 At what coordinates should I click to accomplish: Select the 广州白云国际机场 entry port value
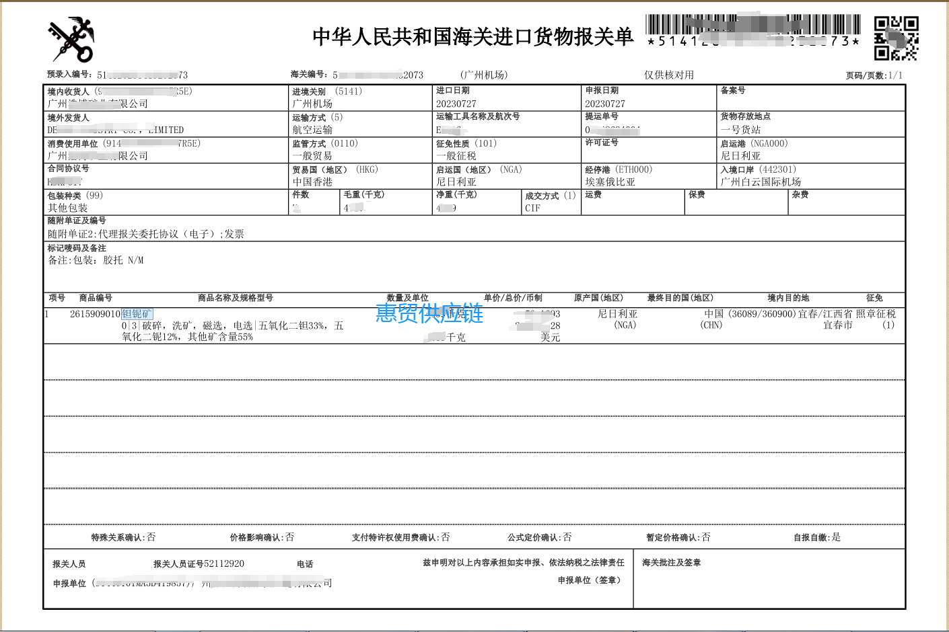761,182
